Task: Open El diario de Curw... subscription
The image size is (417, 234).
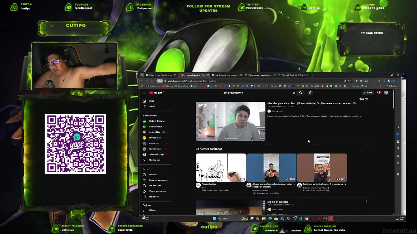Action: pos(155,121)
